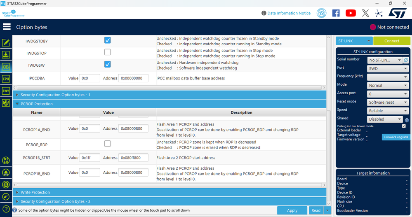Click the info icon in status message
This screenshot has width=412, height=217.
point(15,210)
